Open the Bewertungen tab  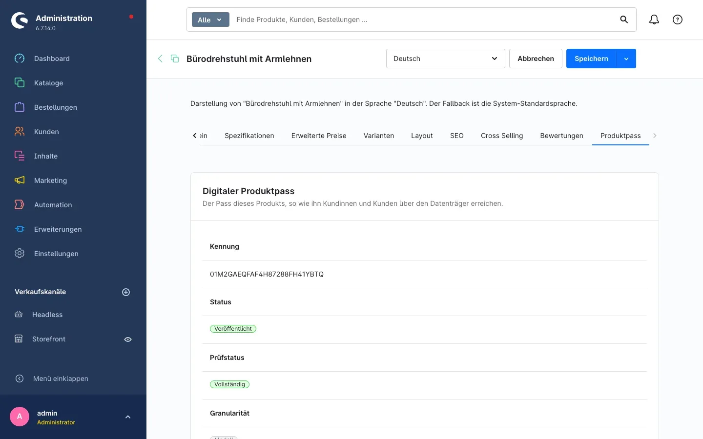coord(561,136)
